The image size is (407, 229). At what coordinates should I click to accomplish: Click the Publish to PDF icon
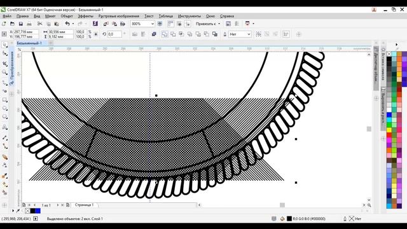123,24
